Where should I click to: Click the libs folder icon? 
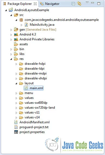[16, 54]
